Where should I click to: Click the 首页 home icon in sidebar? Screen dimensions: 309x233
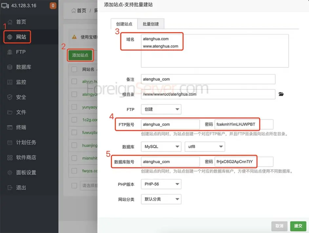click(x=10, y=22)
